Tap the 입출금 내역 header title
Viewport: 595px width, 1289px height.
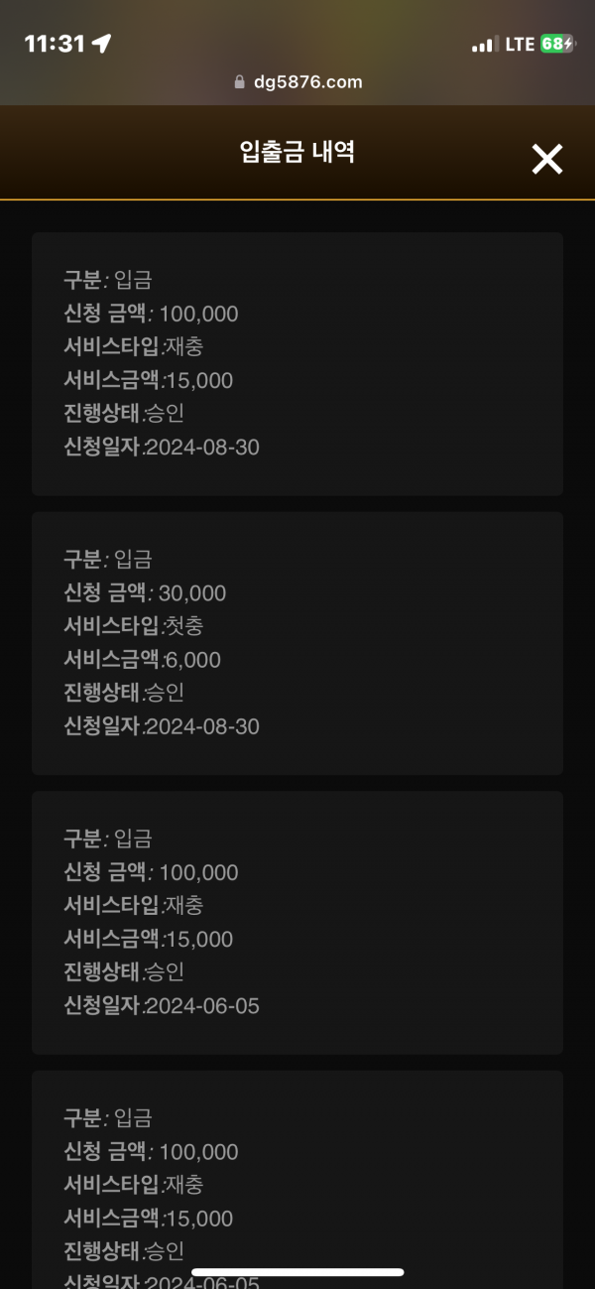(x=297, y=152)
